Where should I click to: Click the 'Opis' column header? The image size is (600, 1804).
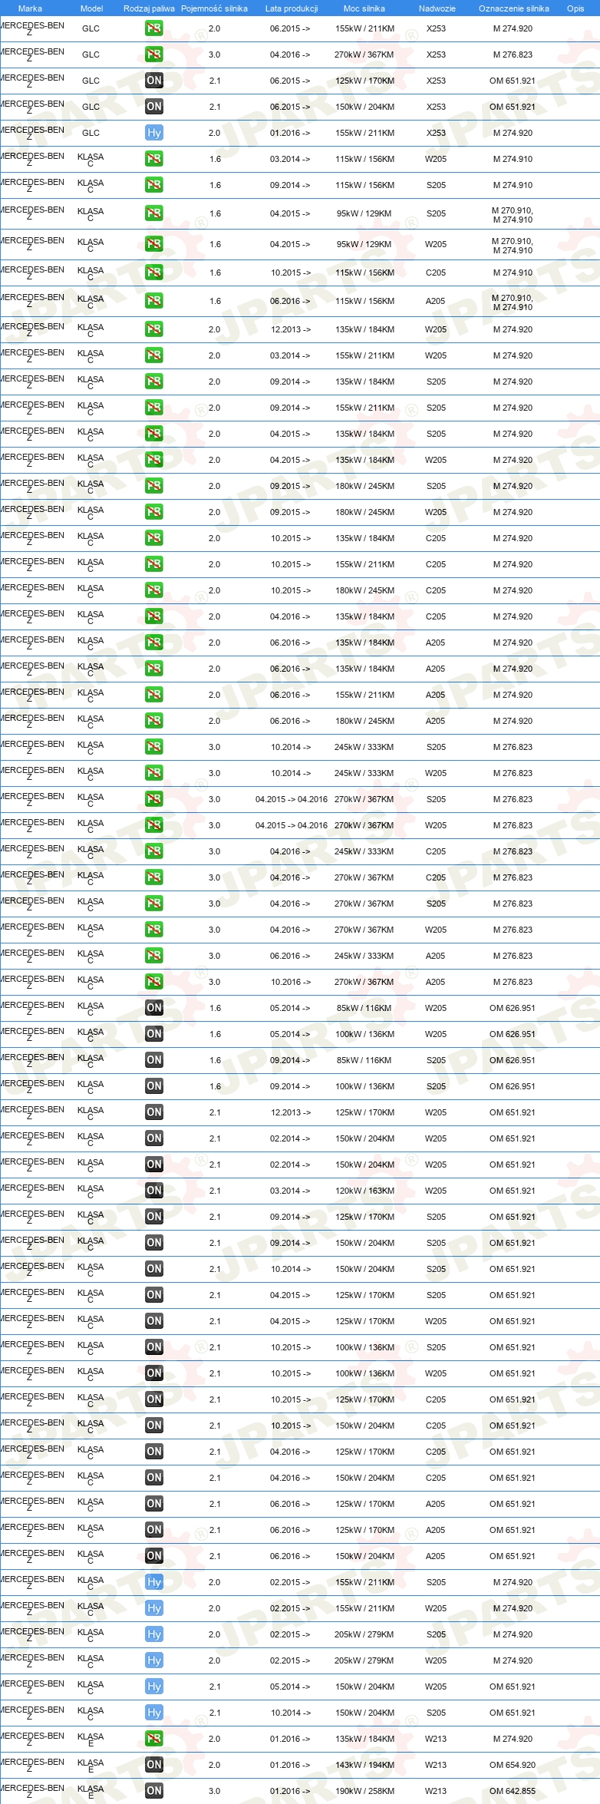[x=575, y=8]
